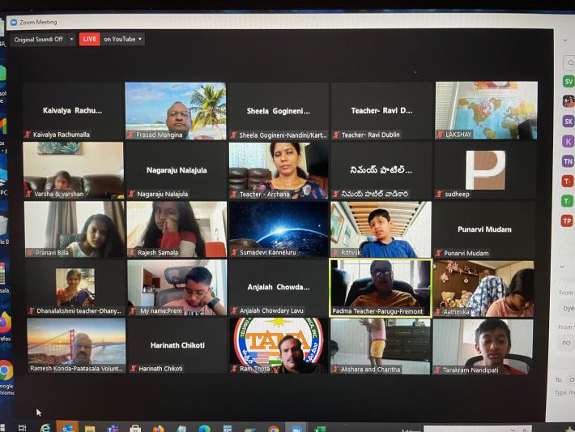
Task: Toggle the Original Sound: Off button
Action: pyautogui.click(x=39, y=39)
